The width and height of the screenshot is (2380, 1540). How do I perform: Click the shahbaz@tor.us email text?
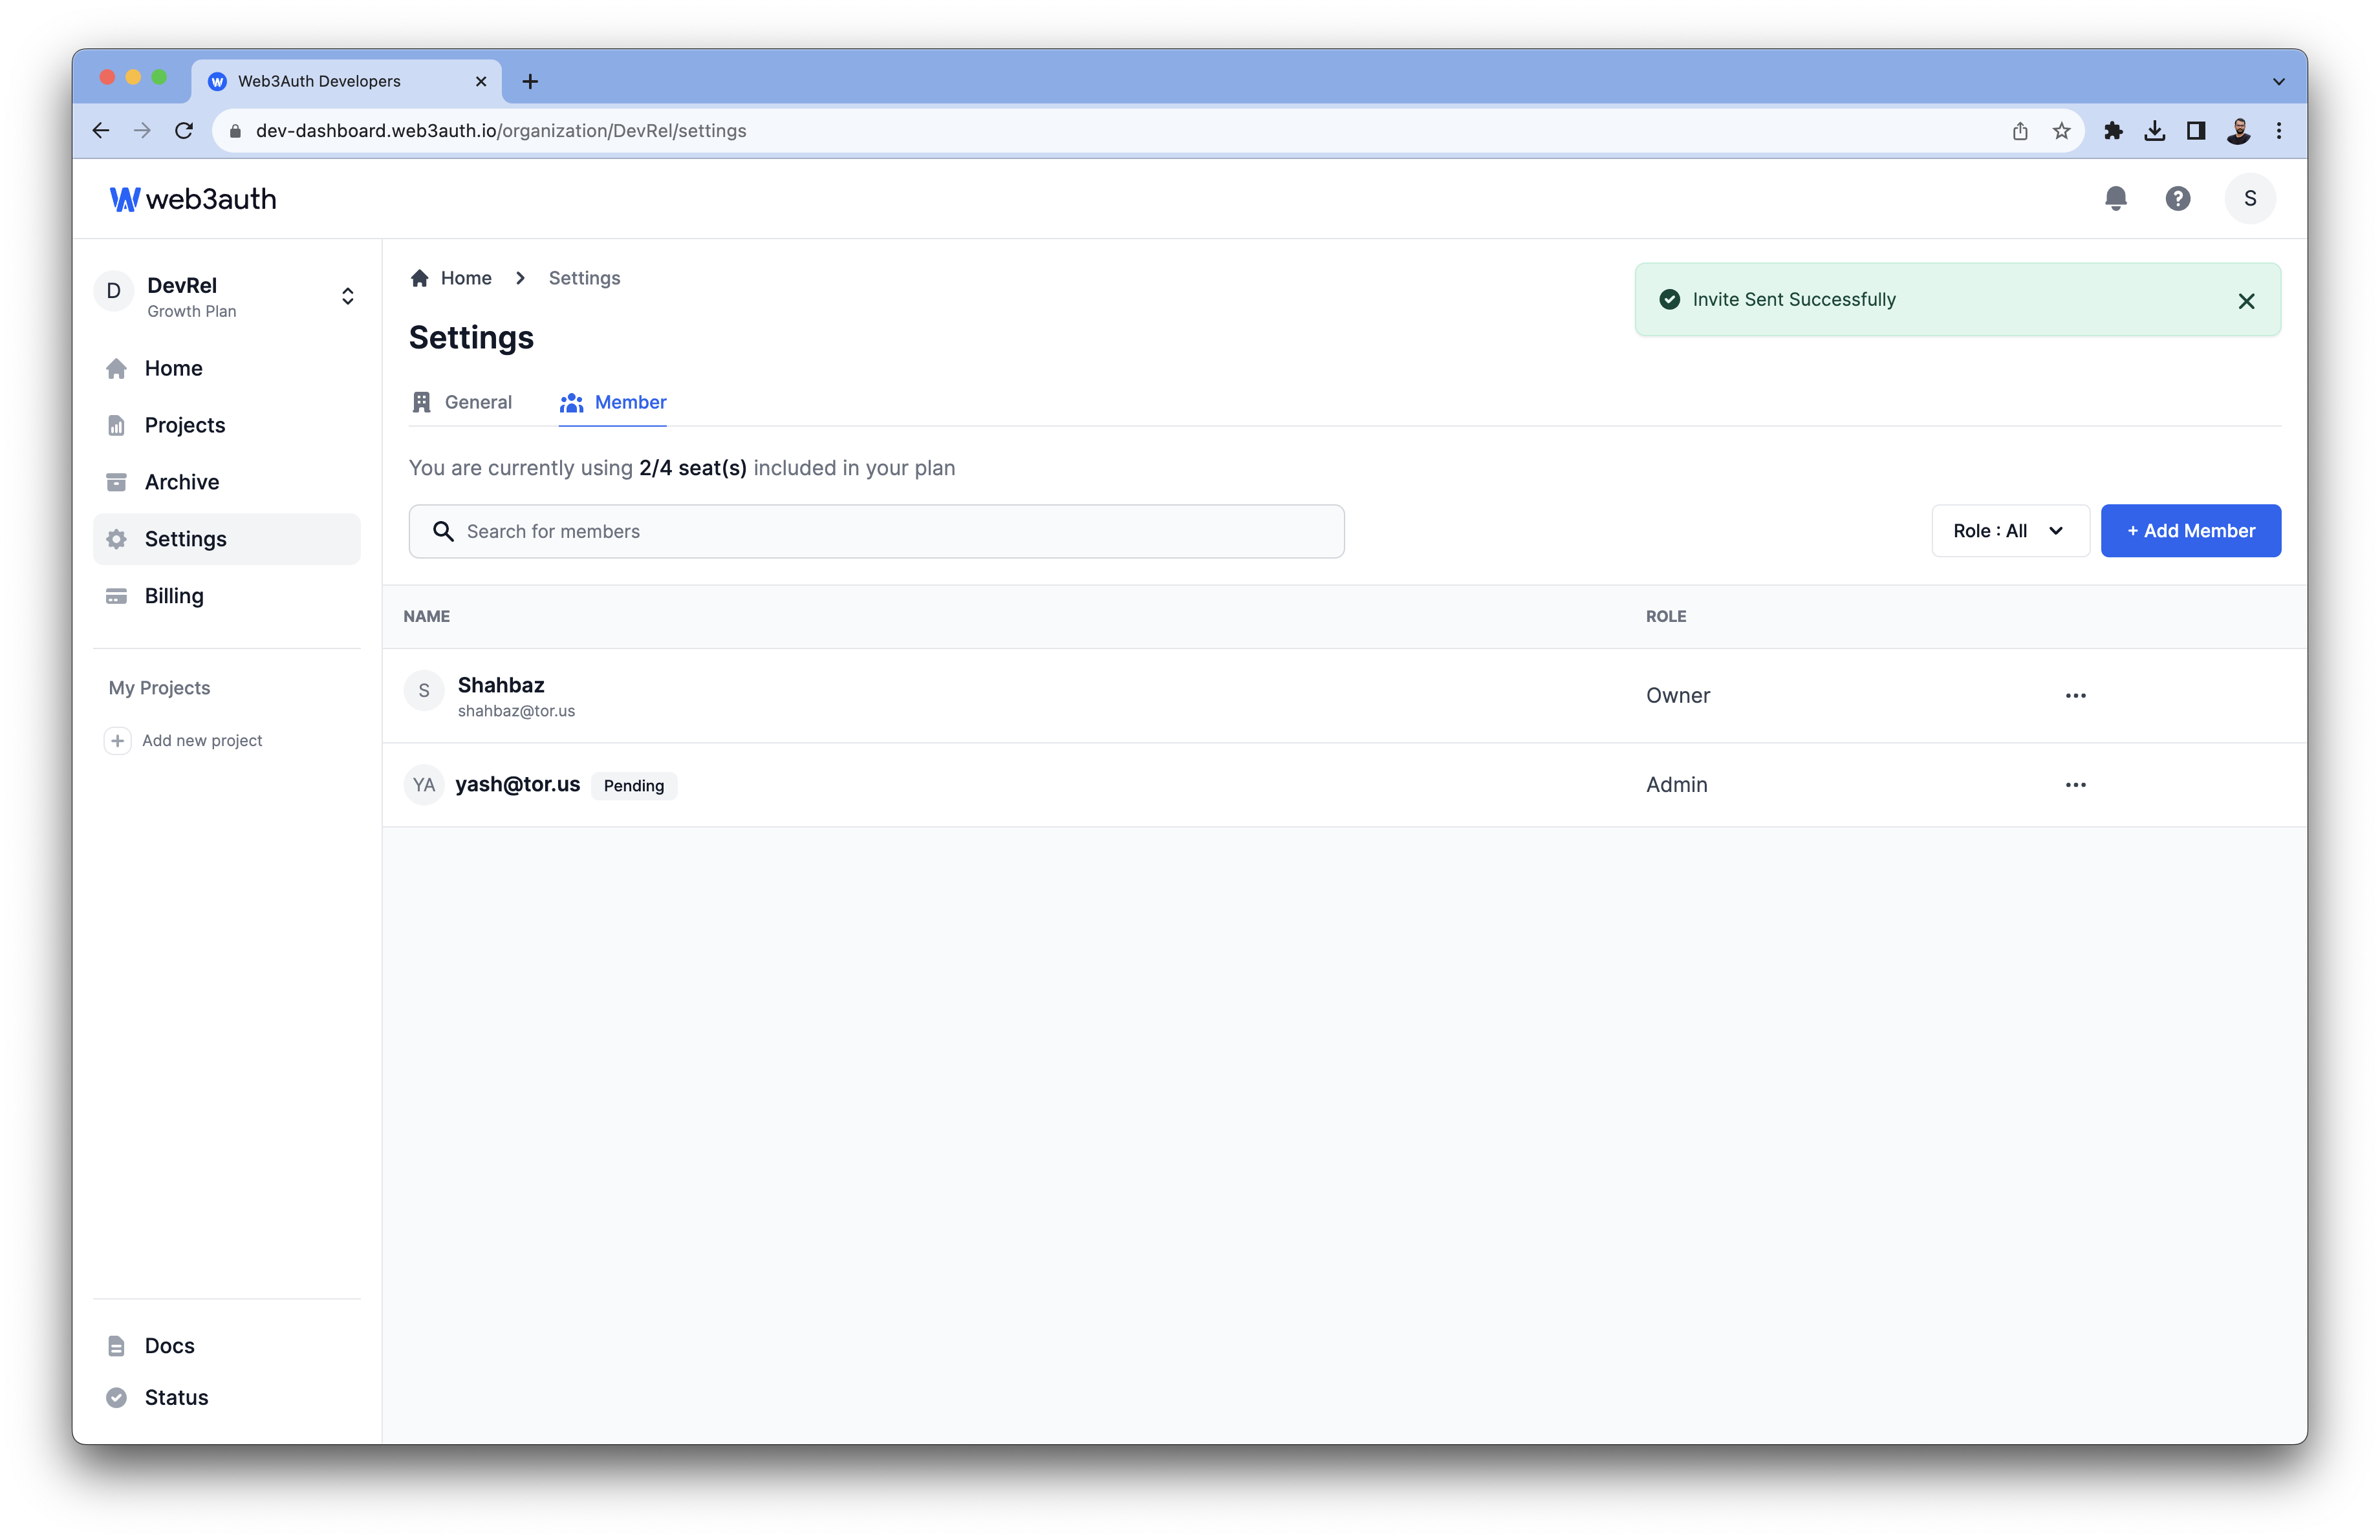[516, 711]
